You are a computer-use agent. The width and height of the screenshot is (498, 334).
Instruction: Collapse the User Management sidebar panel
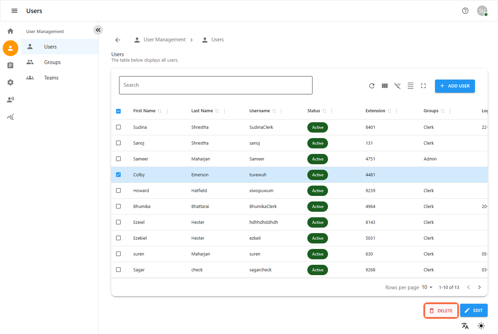(x=98, y=30)
